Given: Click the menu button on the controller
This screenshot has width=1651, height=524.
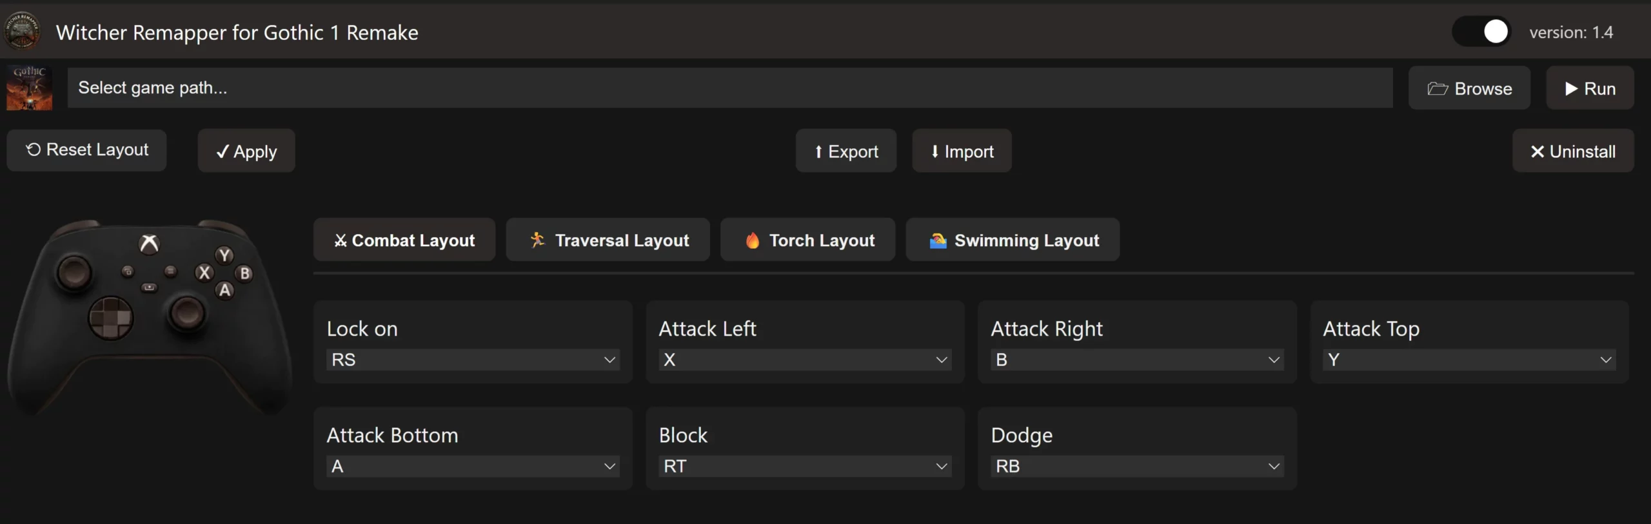Looking at the screenshot, I should click(x=170, y=271).
